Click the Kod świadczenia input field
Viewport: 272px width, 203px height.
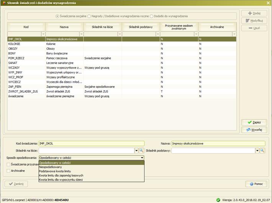[92, 144]
